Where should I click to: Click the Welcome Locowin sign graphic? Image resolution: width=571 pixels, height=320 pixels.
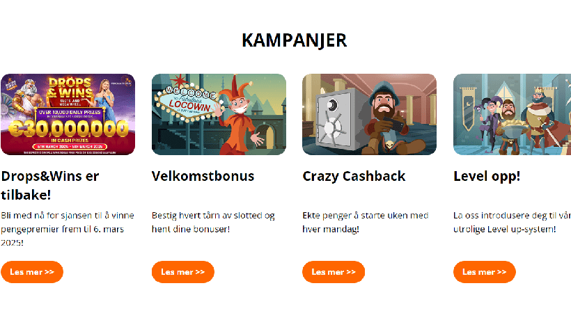click(x=187, y=102)
